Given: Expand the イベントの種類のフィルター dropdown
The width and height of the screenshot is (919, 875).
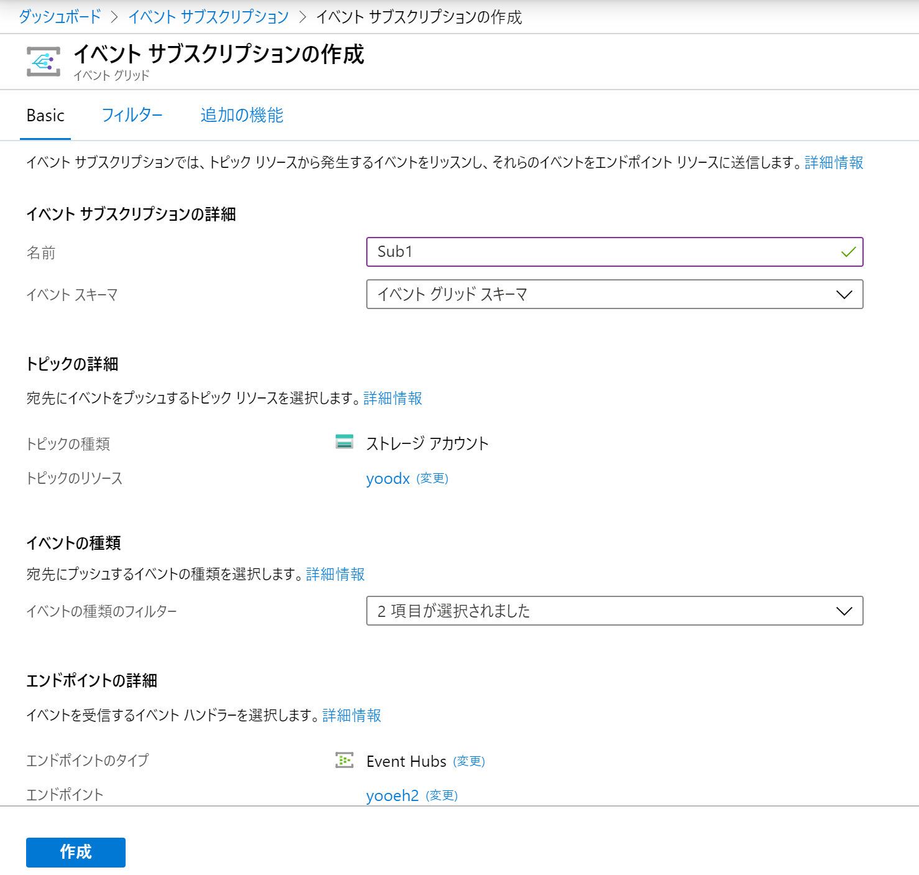Looking at the screenshot, I should (x=614, y=611).
